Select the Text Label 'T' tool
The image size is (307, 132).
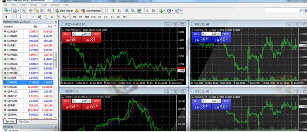pyautogui.click(x=58, y=17)
